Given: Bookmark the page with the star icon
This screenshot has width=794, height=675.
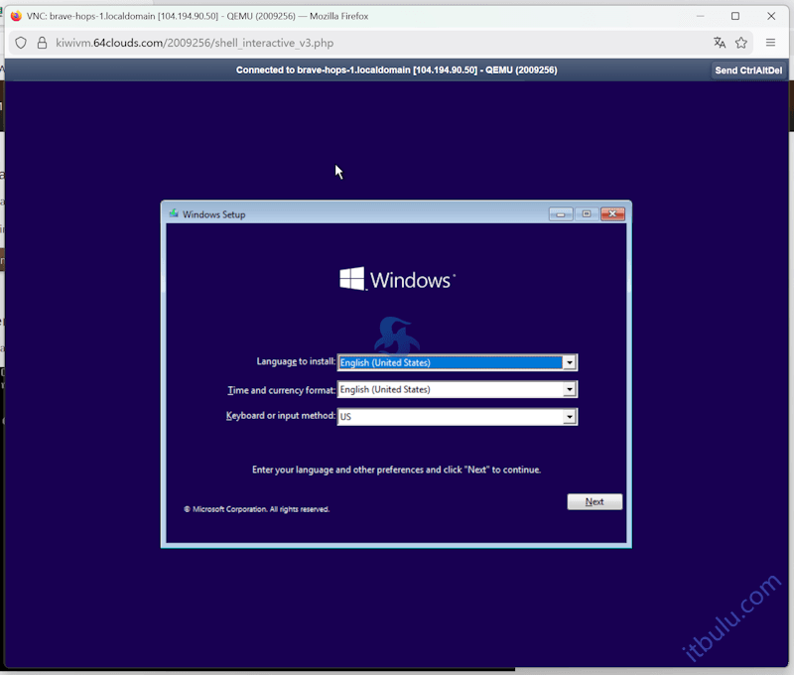Looking at the screenshot, I should tap(741, 44).
